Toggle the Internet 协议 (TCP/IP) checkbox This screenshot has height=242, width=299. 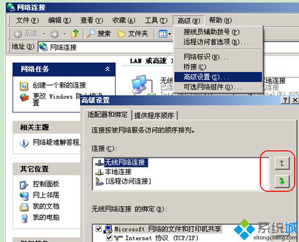[109, 238]
